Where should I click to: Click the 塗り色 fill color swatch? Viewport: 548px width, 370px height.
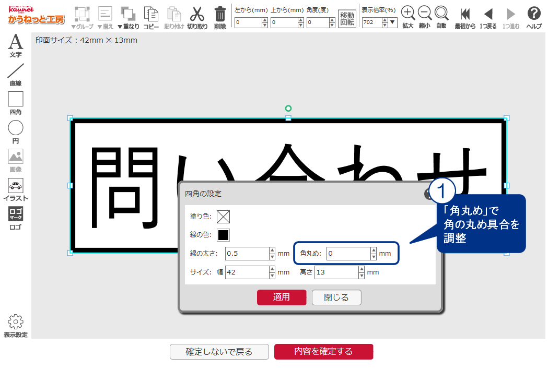224,216
